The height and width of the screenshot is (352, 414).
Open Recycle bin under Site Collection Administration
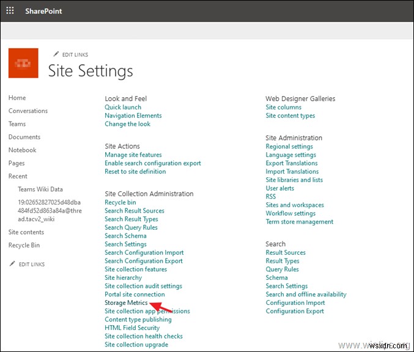click(120, 202)
